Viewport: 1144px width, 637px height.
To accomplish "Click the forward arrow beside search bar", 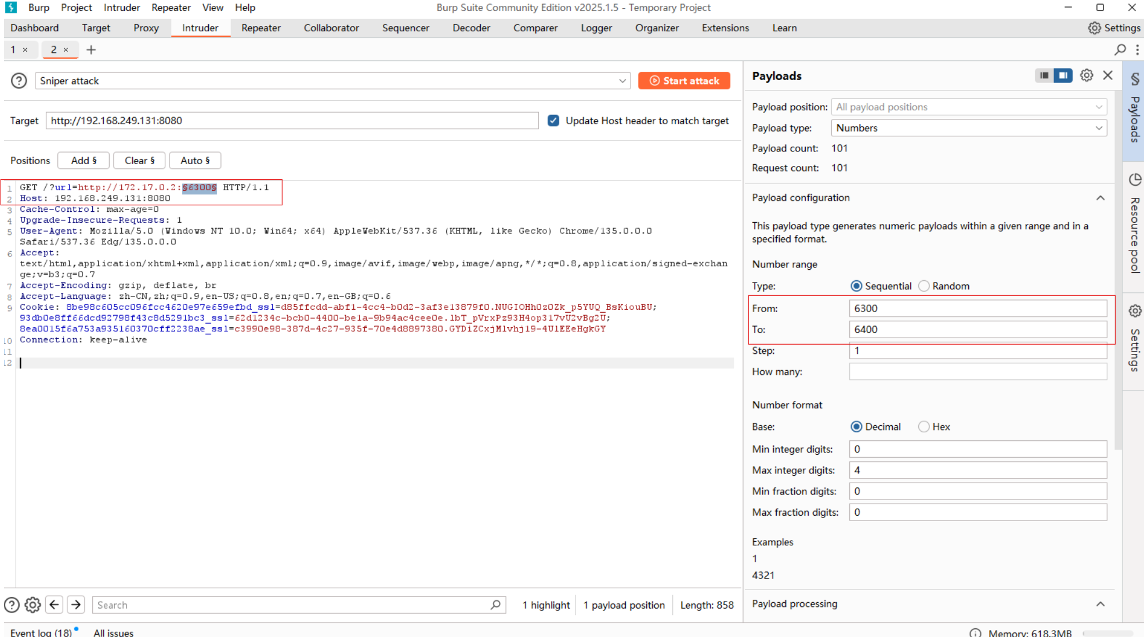I will click(x=76, y=605).
